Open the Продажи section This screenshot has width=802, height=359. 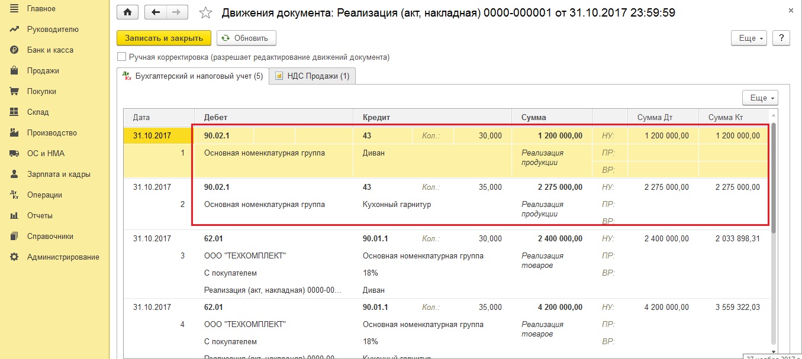(43, 70)
